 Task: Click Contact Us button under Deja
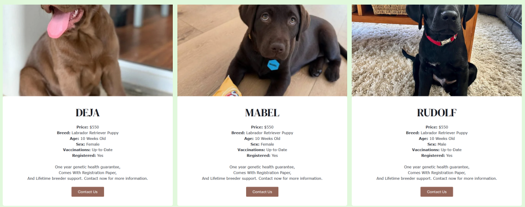(x=88, y=192)
